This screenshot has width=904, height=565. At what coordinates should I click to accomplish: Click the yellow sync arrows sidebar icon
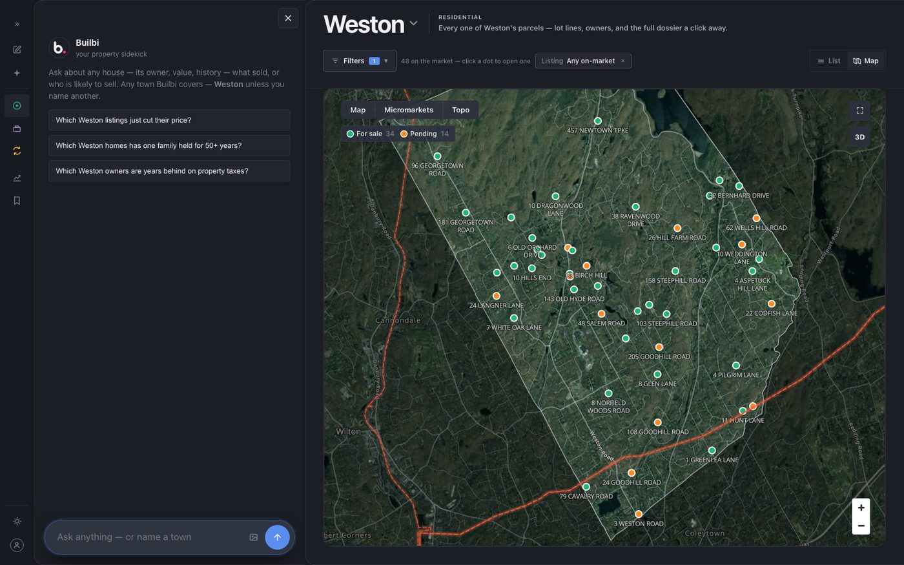[17, 151]
